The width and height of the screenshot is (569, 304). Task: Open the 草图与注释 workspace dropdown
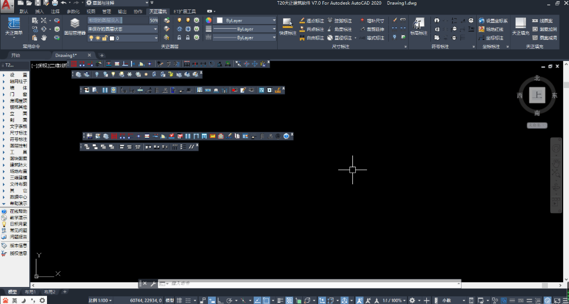117,3
